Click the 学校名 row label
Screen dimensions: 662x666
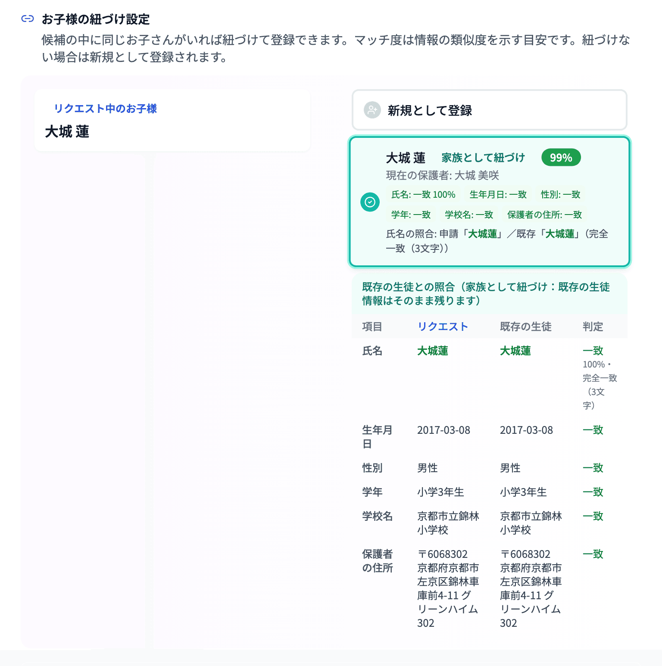point(377,516)
